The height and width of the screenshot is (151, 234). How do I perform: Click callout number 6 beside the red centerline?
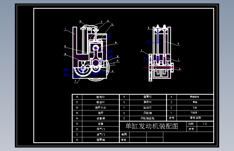[180, 69]
